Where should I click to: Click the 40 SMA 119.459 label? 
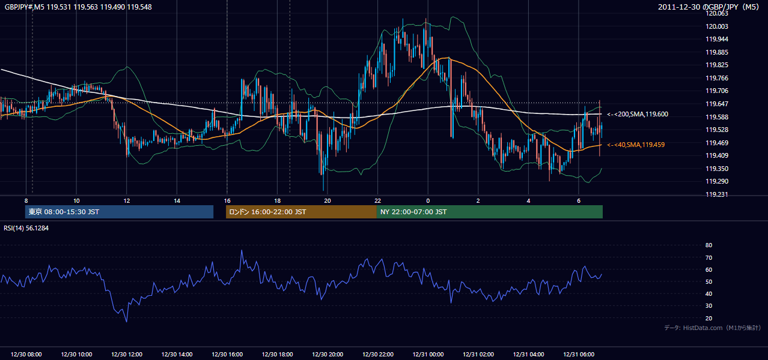(x=636, y=145)
